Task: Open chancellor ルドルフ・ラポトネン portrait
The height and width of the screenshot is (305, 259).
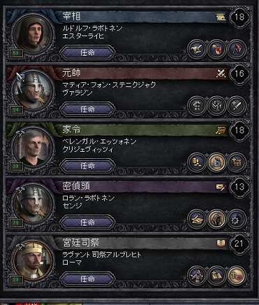Action: pos(33,33)
